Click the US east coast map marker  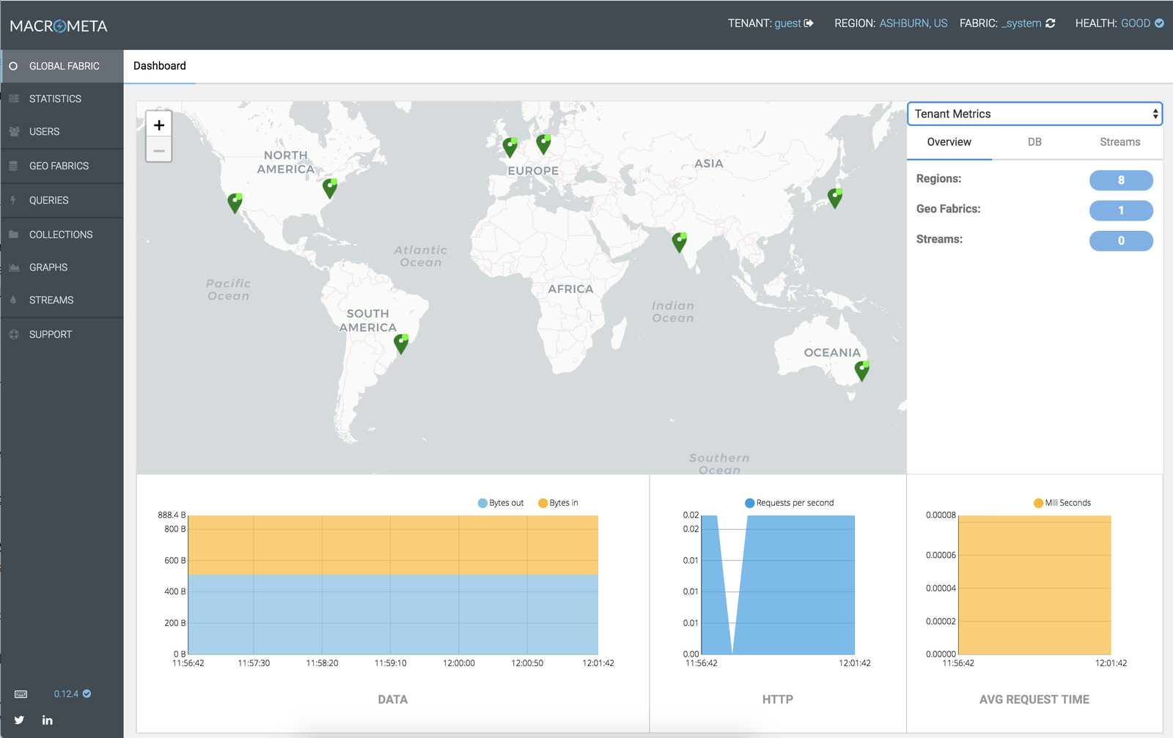(x=330, y=188)
